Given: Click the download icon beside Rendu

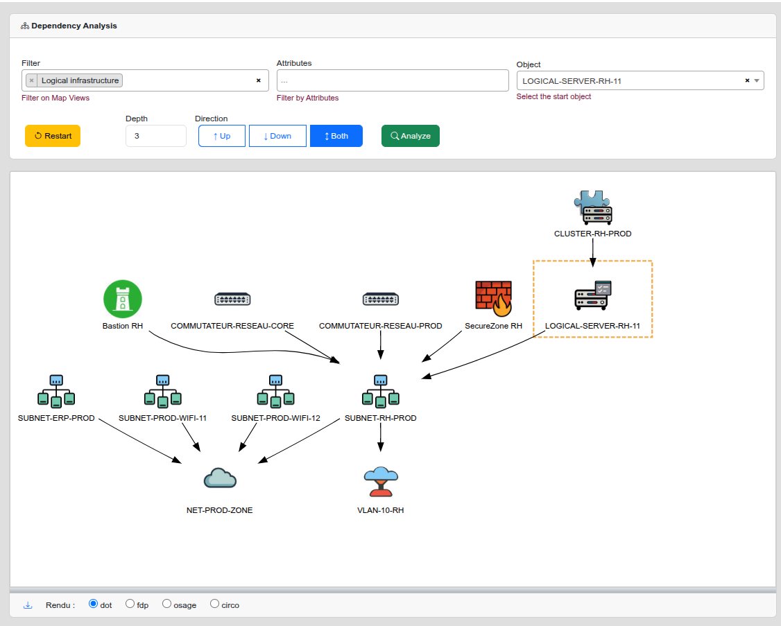Looking at the screenshot, I should (x=28, y=605).
